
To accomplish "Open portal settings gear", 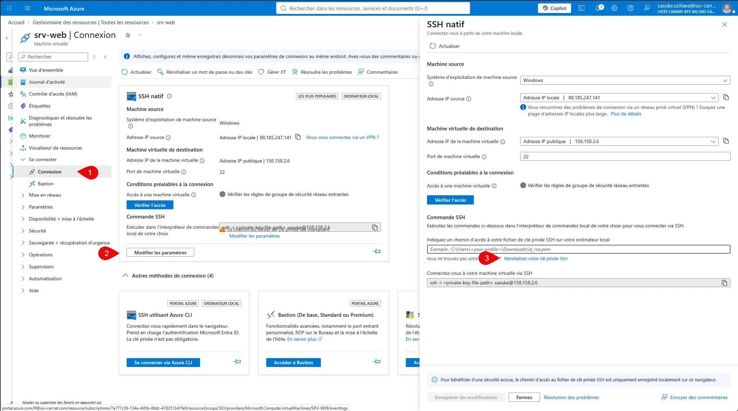I will click(614, 8).
